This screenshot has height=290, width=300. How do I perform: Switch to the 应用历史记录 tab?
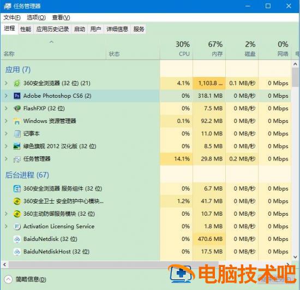click(x=52, y=29)
